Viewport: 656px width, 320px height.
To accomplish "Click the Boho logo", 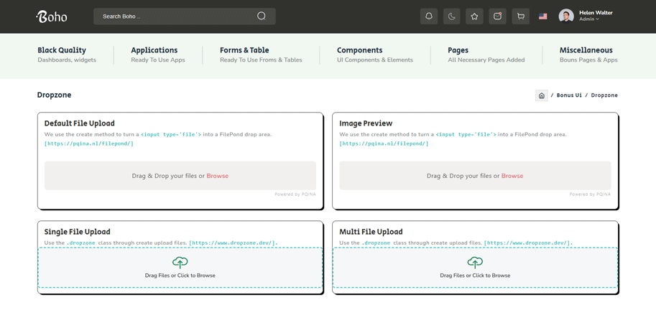I will pyautogui.click(x=52, y=17).
